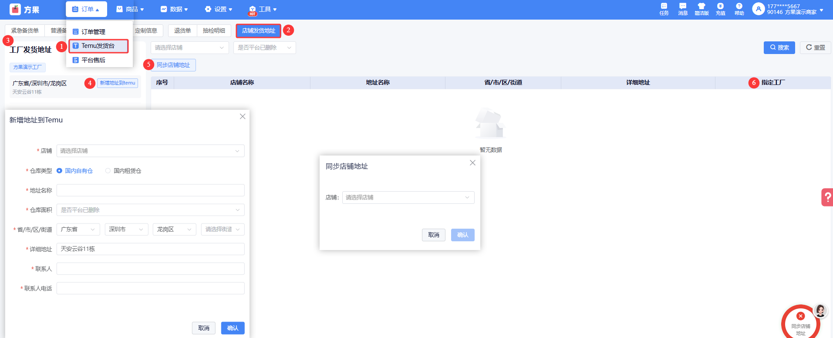Image resolution: width=833 pixels, height=338 pixels.
Task: Open the 工具 top menu
Action: (x=263, y=9)
